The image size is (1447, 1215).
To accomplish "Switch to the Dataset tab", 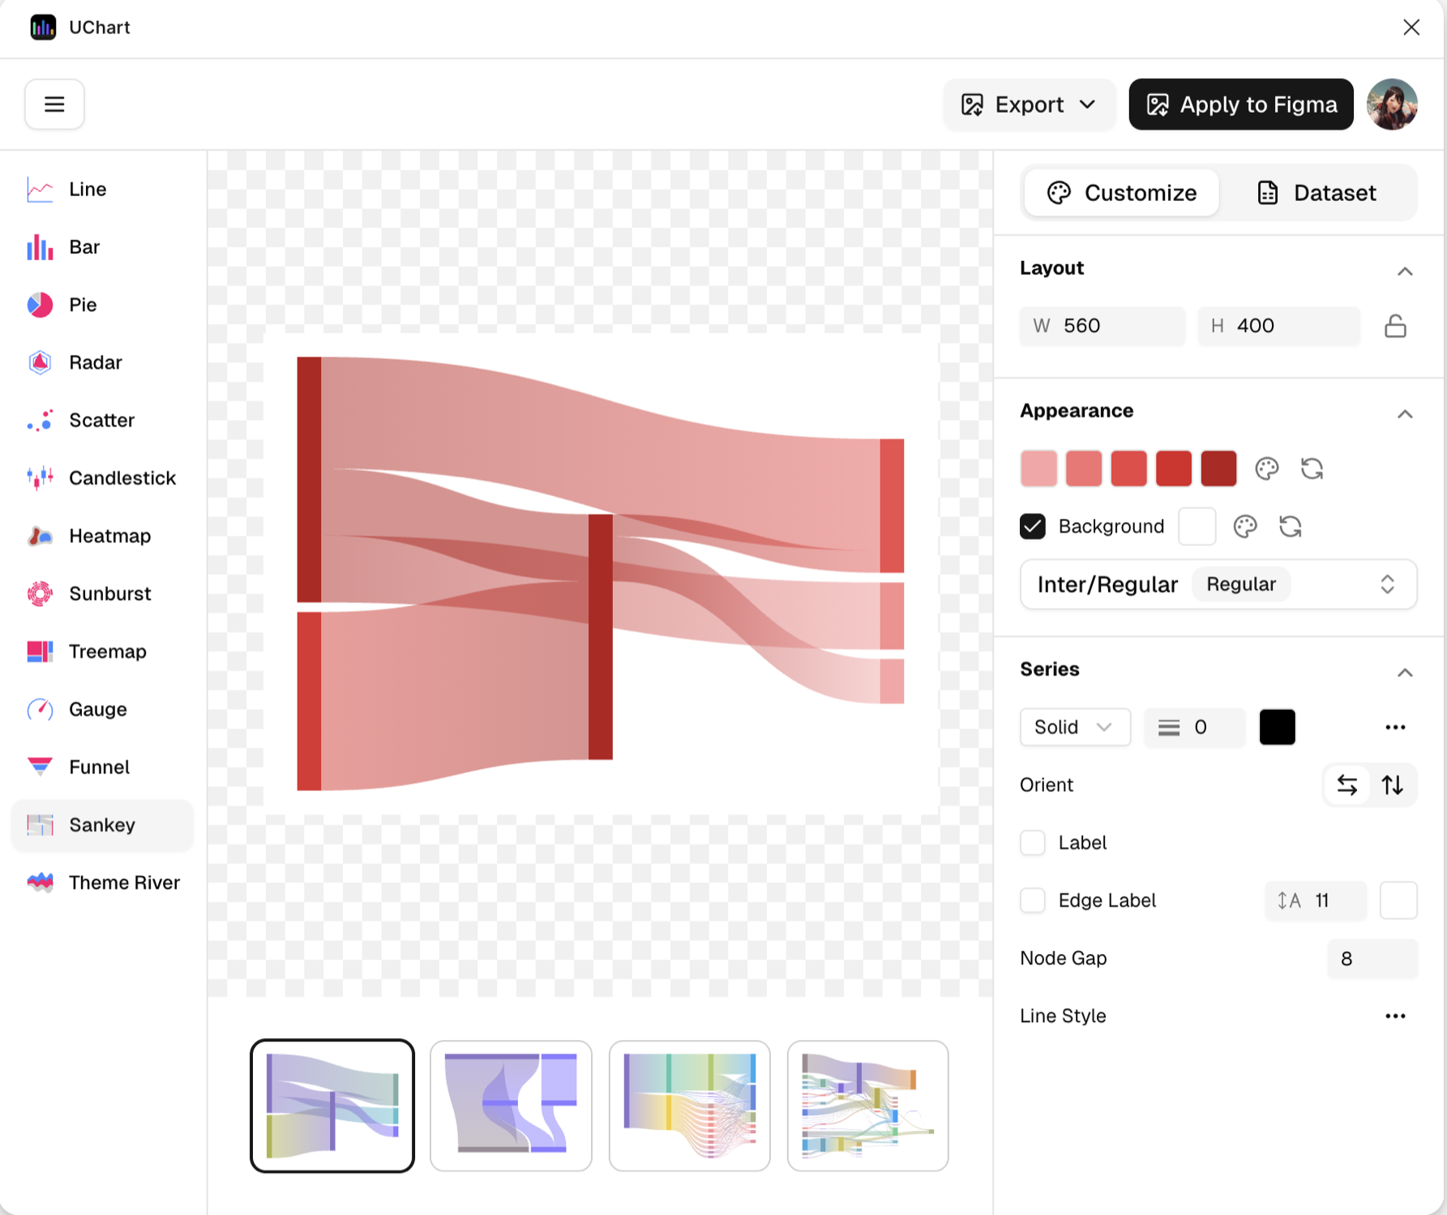I will [1316, 193].
